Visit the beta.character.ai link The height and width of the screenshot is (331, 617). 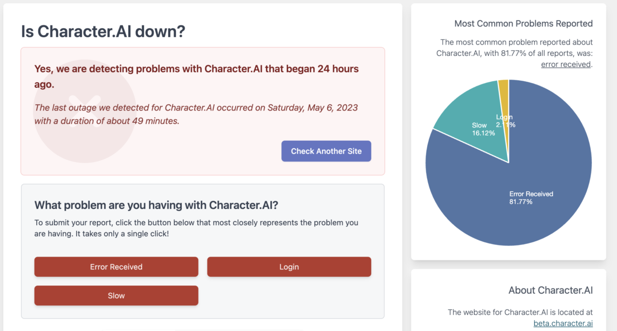tap(563, 323)
